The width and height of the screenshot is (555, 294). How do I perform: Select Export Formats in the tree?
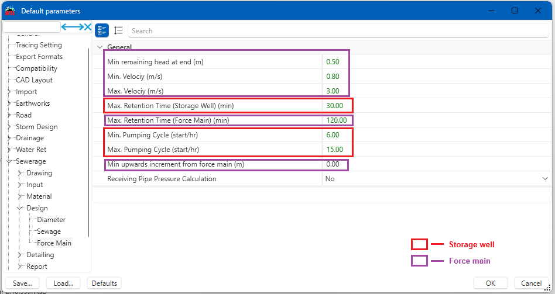(x=39, y=57)
